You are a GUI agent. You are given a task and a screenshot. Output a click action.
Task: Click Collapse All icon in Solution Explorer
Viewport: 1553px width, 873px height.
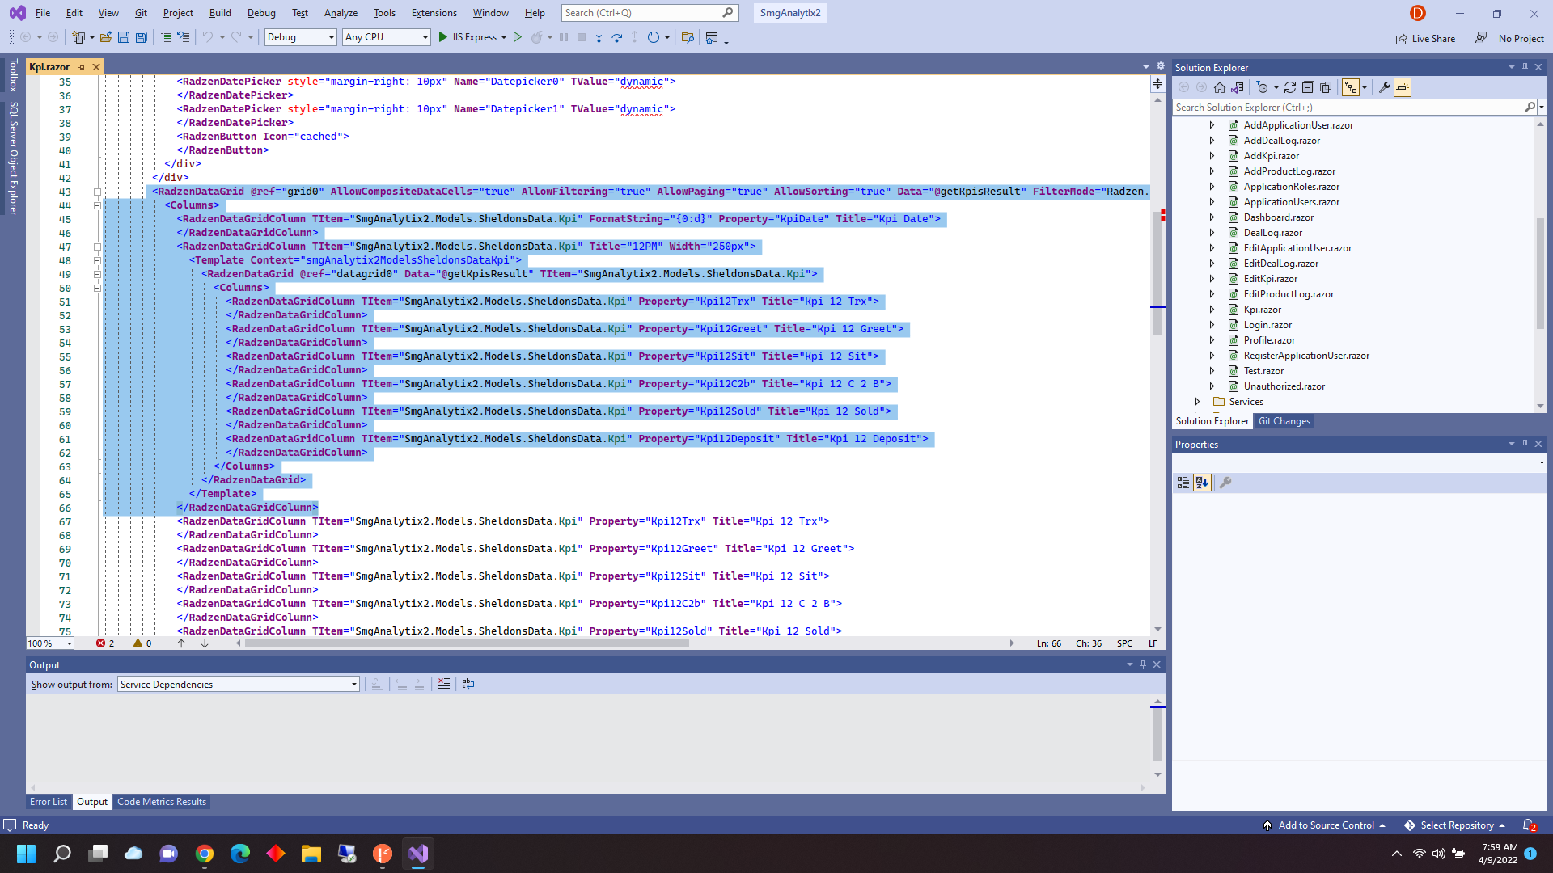(1308, 87)
